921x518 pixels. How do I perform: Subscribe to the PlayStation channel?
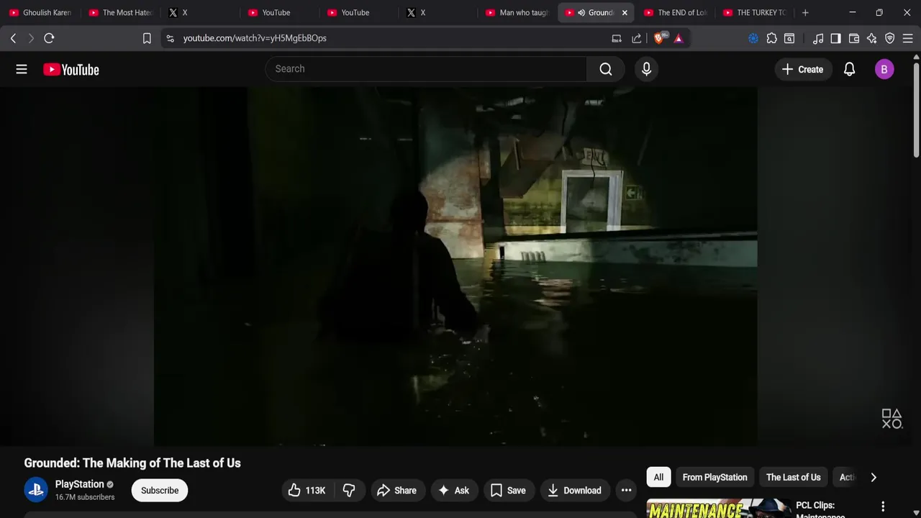click(160, 490)
